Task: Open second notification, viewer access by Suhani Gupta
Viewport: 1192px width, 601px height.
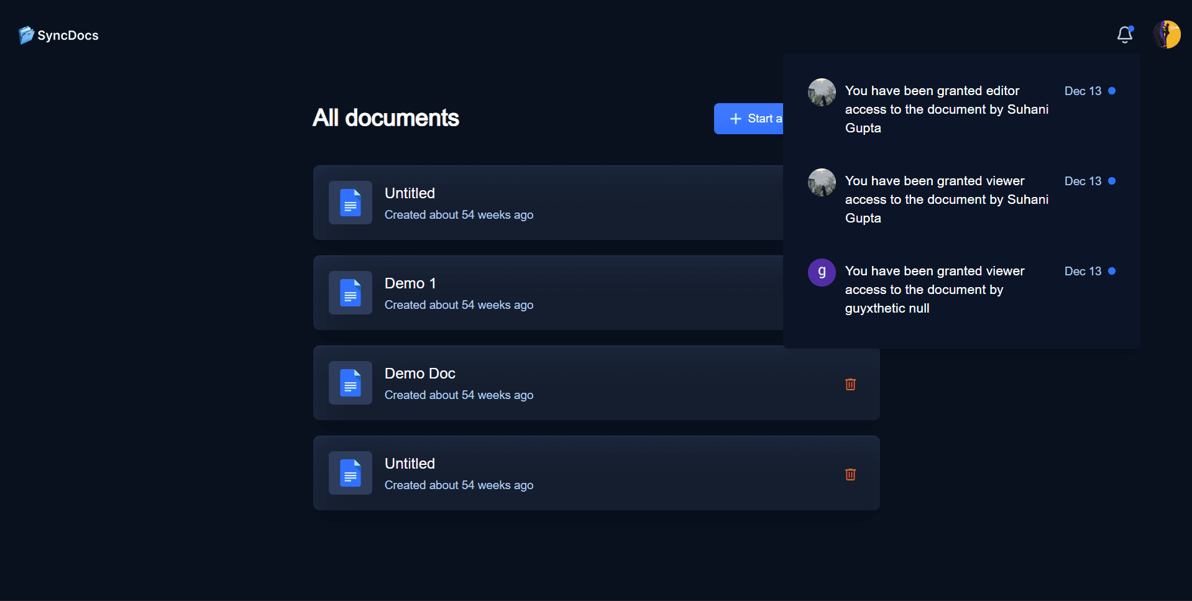Action: 961,200
